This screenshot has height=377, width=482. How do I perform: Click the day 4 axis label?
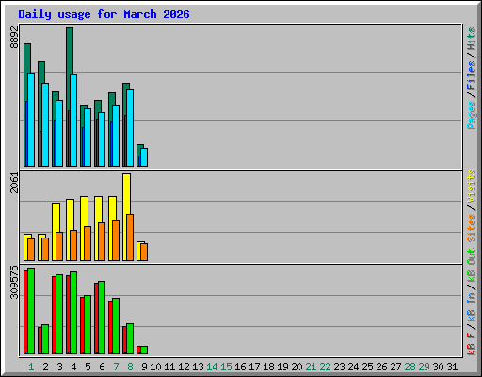click(x=73, y=367)
